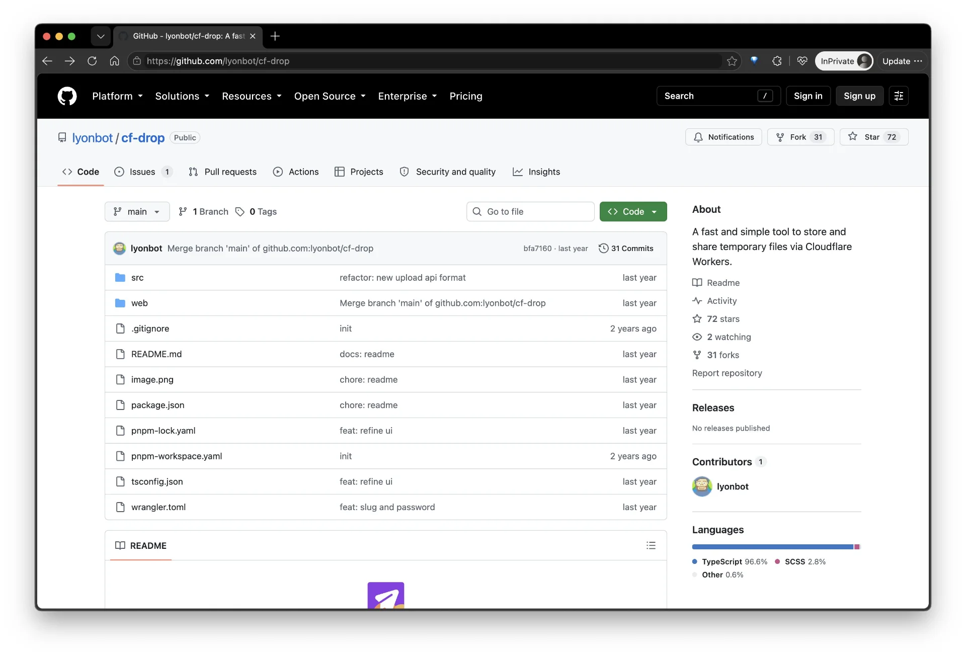
Task: Go back using the browser back arrow
Action: (47, 61)
